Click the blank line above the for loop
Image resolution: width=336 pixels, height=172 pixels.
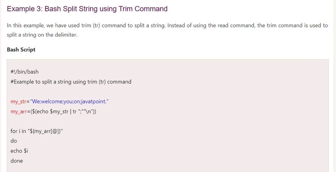[76, 121]
